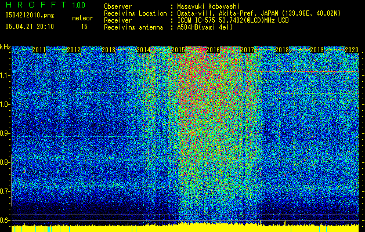Click the 2014 time marker
The width and height of the screenshot is (365, 232).
143,50
